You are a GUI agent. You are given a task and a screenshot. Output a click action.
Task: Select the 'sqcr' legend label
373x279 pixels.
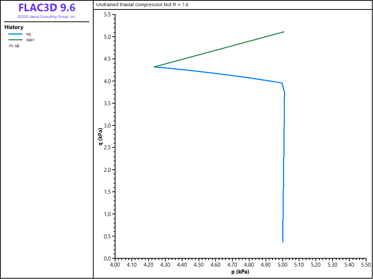(x=30, y=40)
